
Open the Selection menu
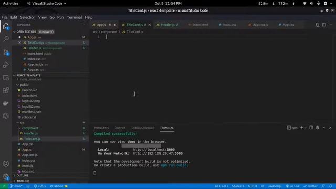tap(28, 17)
